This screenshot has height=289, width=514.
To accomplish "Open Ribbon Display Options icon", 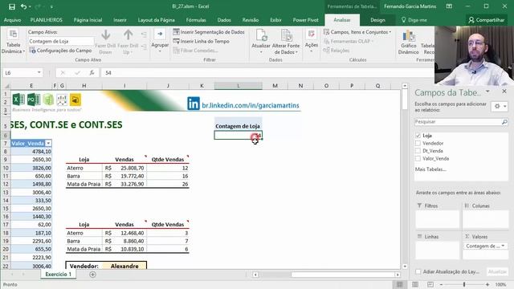I will click(449, 6).
